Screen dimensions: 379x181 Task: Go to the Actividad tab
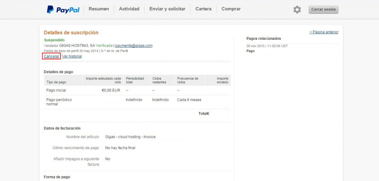pyautogui.click(x=129, y=9)
